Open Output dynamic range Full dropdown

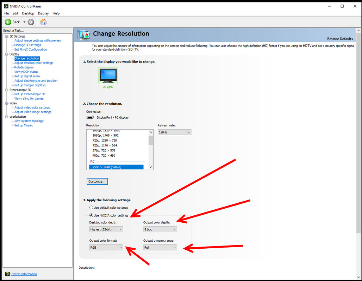tap(160, 247)
